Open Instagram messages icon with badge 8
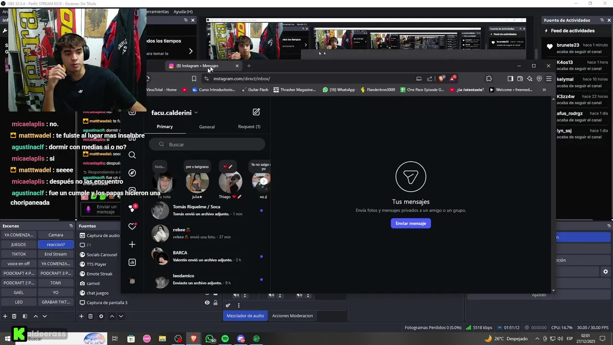Viewport: 613px width, 345px height. click(132, 208)
